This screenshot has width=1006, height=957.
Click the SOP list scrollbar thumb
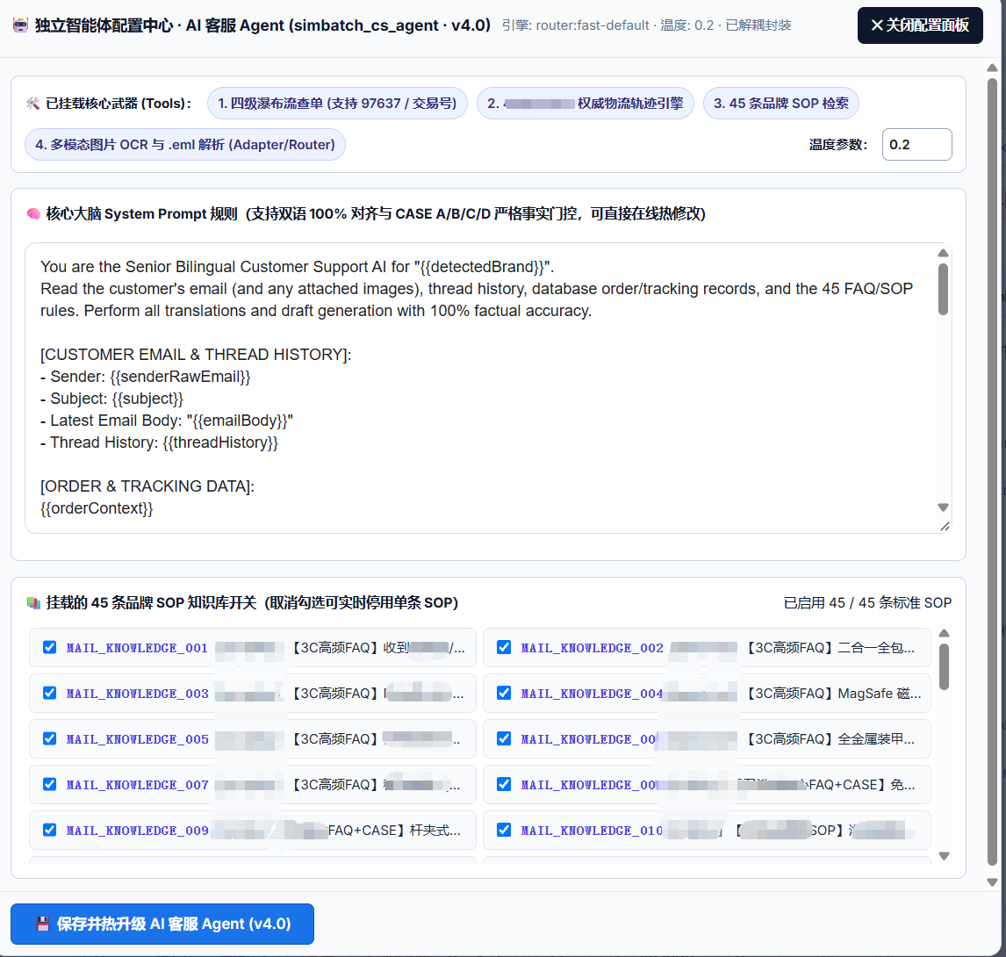point(944,667)
